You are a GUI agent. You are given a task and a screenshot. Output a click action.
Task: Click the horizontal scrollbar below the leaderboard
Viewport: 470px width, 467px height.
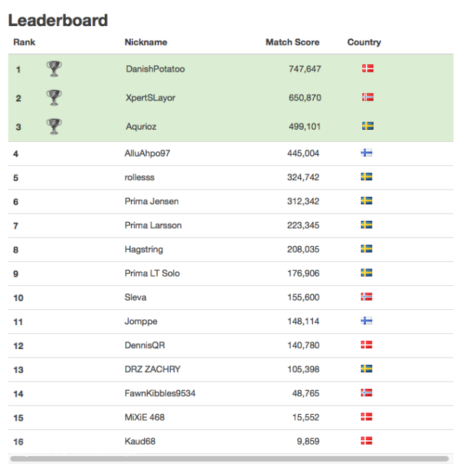(x=229, y=458)
